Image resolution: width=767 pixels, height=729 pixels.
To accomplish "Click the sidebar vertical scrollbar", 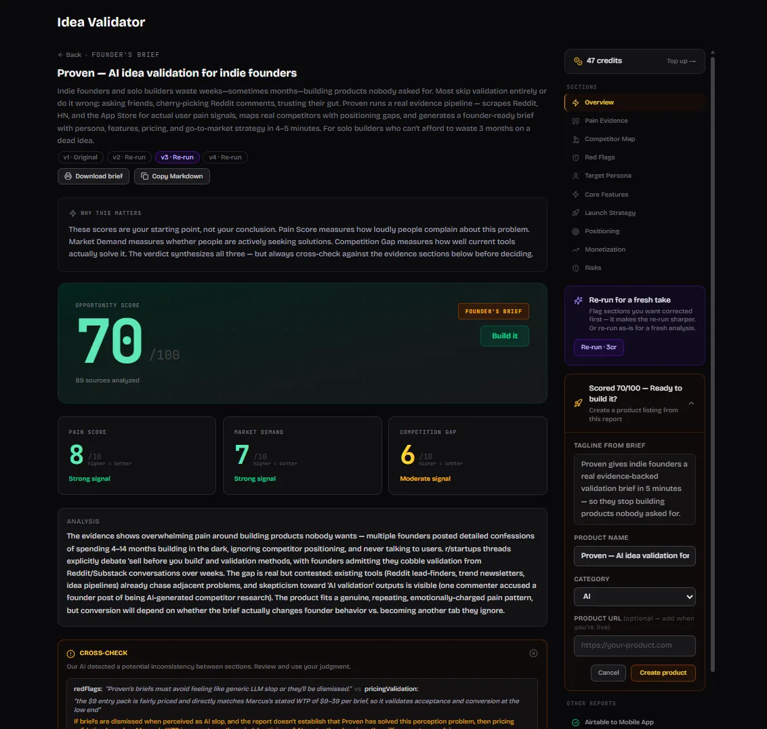I will click(x=713, y=362).
